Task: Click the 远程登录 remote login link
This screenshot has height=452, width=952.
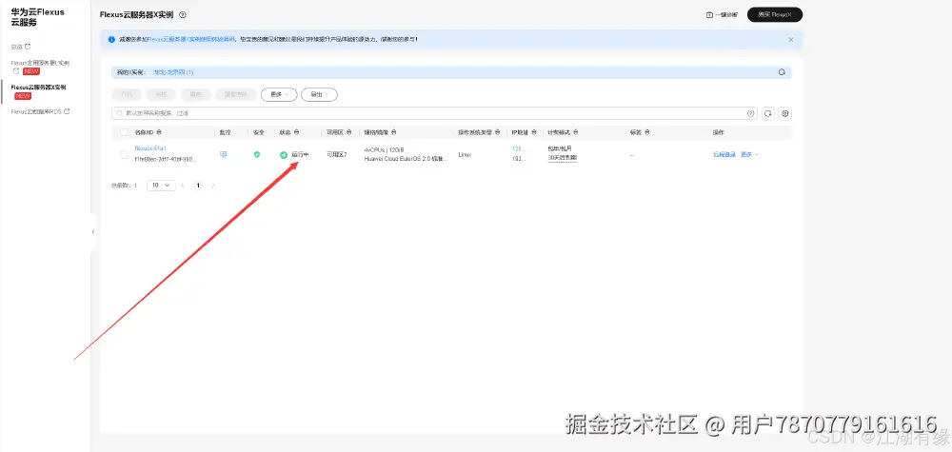Action: click(724, 155)
